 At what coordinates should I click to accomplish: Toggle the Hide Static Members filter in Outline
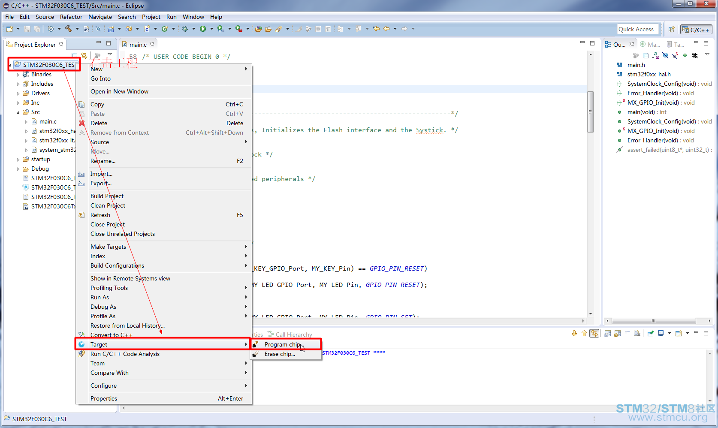pos(675,55)
